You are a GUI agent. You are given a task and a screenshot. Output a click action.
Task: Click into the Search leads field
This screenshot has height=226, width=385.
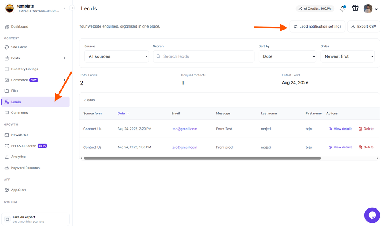click(203, 56)
